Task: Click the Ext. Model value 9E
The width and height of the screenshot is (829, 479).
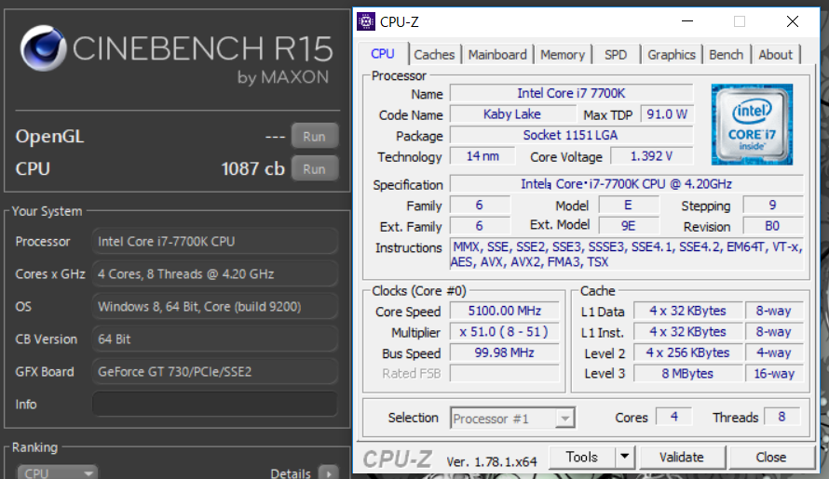Action: (x=628, y=226)
